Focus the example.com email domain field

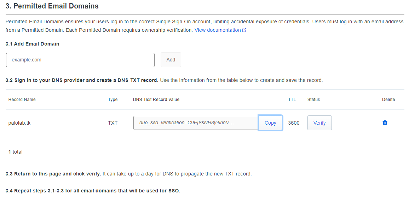(80, 60)
